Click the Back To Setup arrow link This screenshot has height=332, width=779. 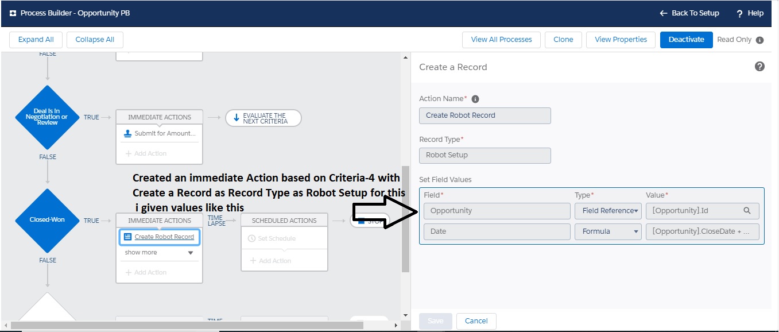689,13
